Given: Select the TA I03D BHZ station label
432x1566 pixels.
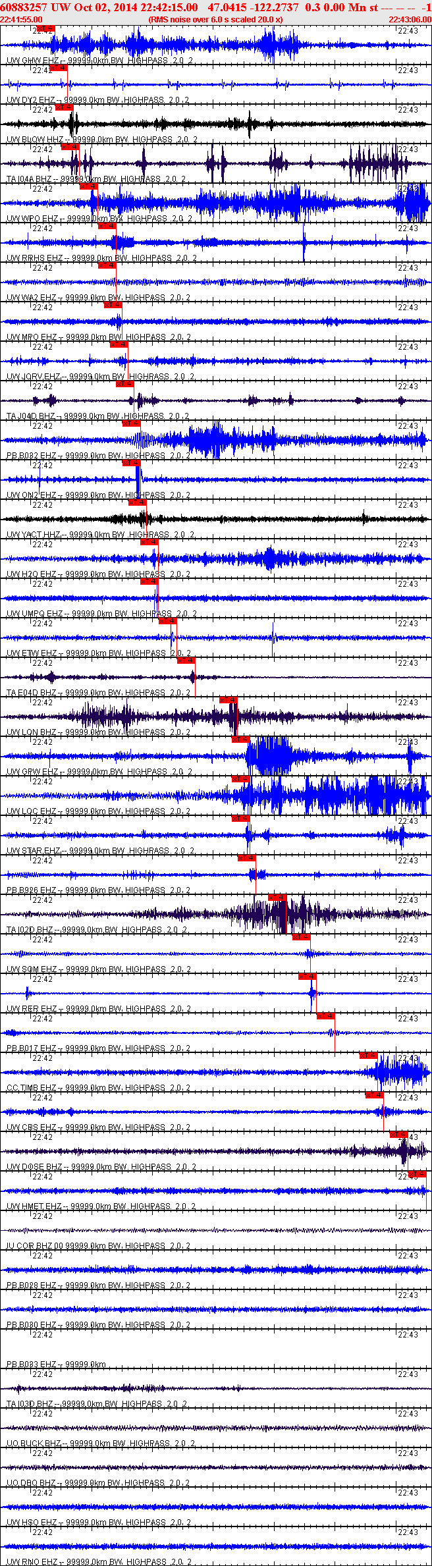Looking at the screenshot, I should [30, 1404].
